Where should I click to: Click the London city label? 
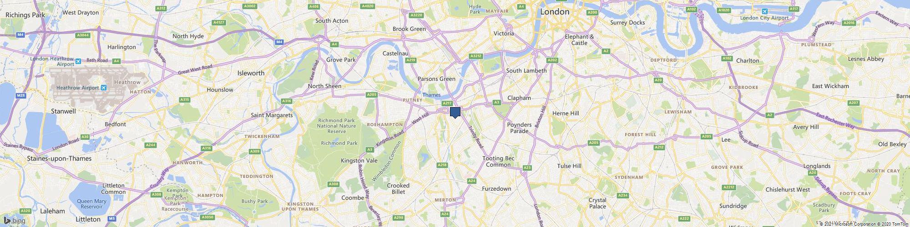(x=555, y=12)
